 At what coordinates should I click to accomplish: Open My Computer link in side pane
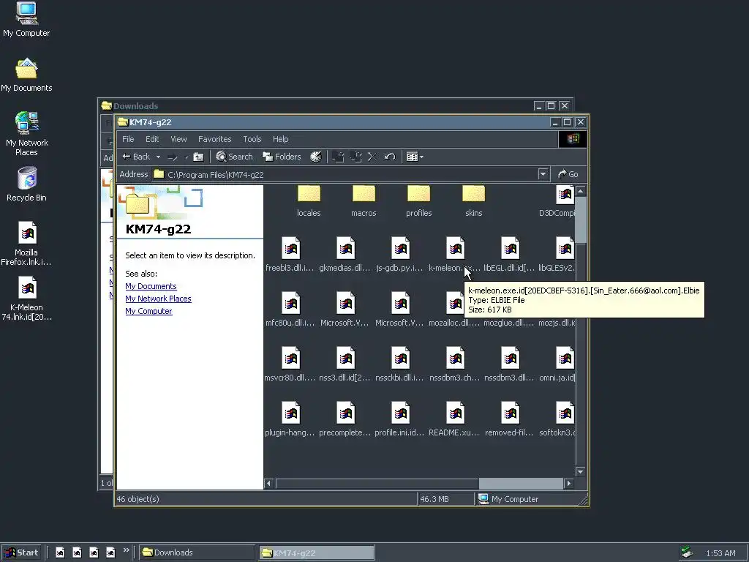(x=148, y=311)
